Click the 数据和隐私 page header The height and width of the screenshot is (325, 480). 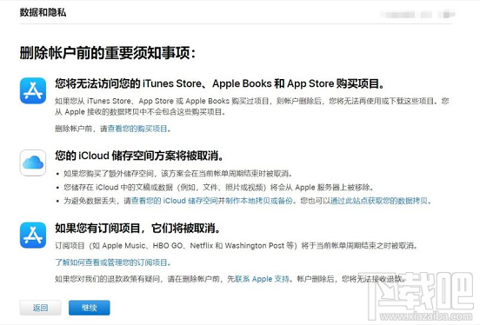[43, 12]
